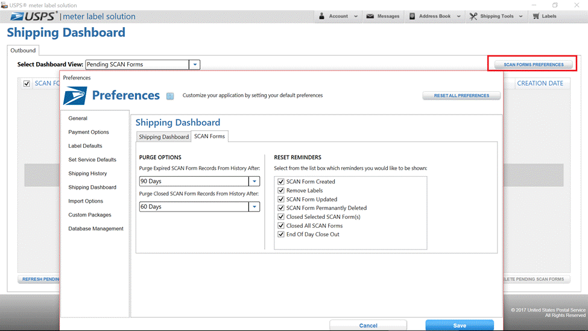
Task: Open Database Management preferences section
Action: pos(96,229)
